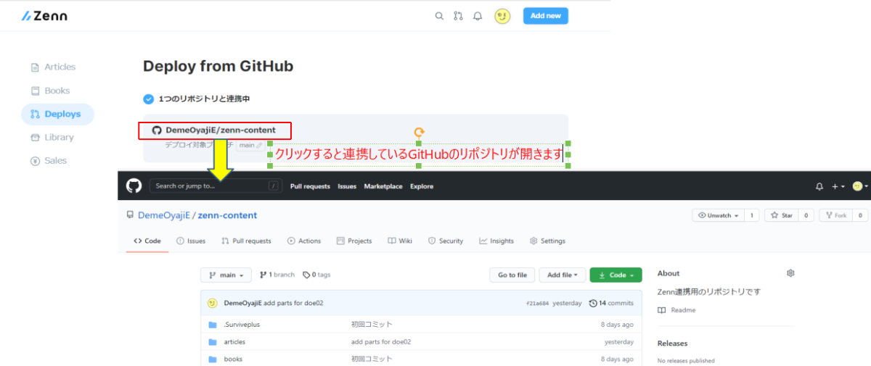Click the About settings gear icon
This screenshot has width=871, height=366.
point(790,273)
